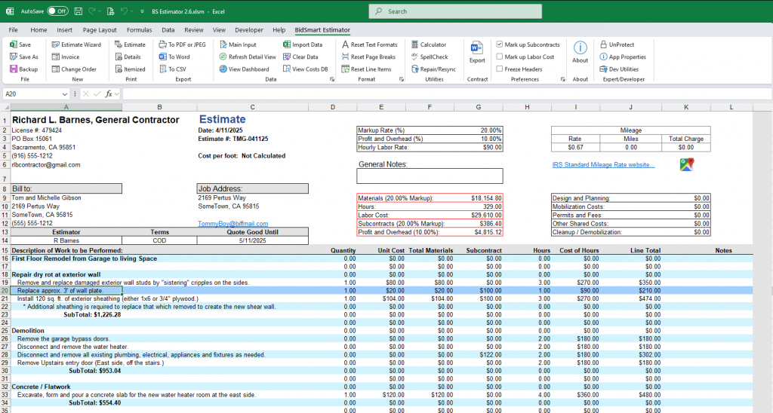Export estimate To PDF or JPEG
The height and width of the screenshot is (413, 773).
pyautogui.click(x=182, y=44)
